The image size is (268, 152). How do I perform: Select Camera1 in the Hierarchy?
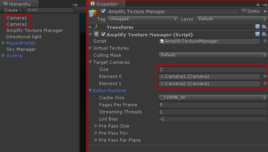coord(17,18)
